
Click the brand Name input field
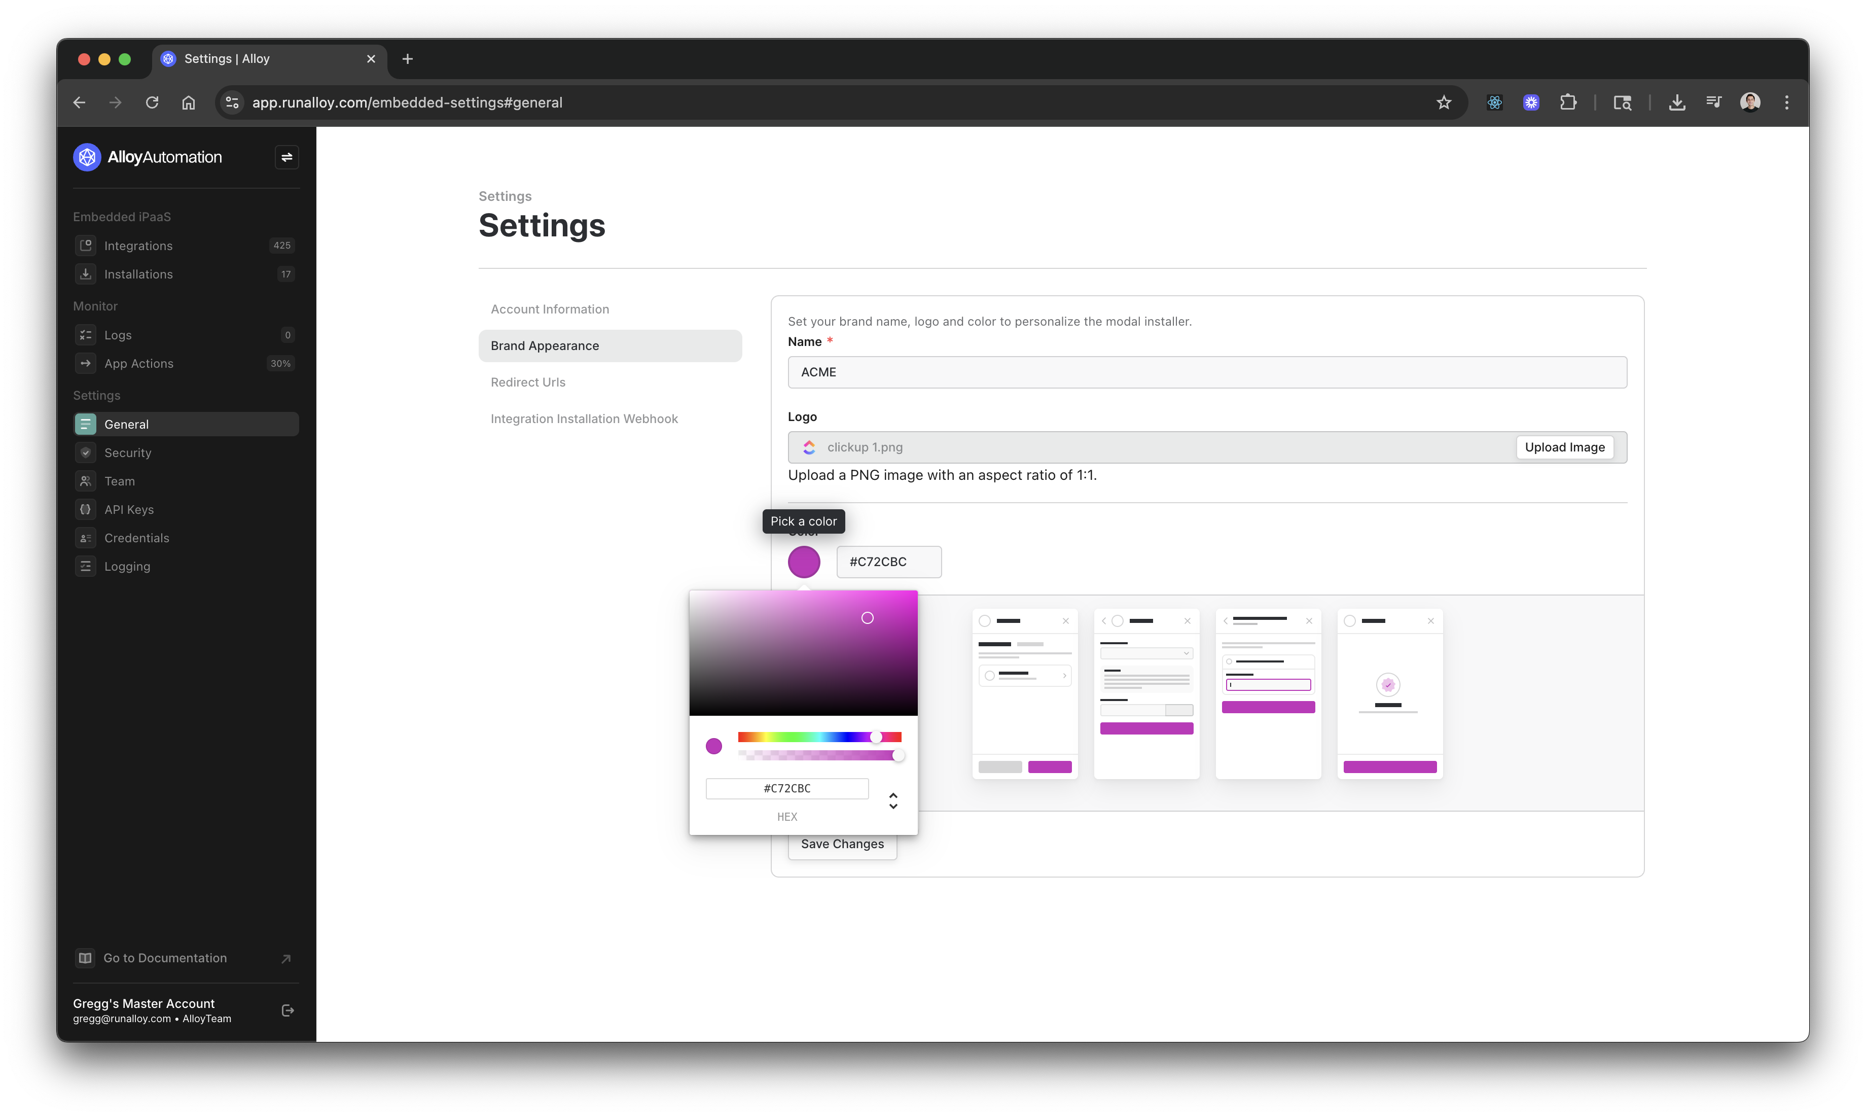1207,372
